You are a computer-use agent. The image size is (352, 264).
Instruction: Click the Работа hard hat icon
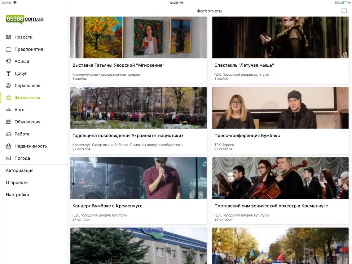coord(9,134)
